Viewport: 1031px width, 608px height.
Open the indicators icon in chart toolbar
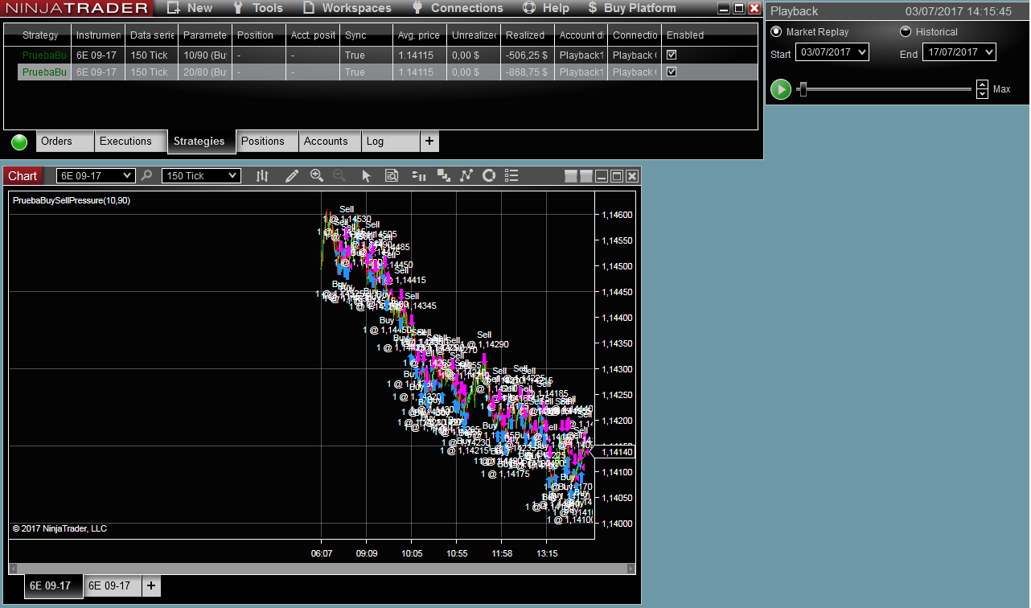418,176
